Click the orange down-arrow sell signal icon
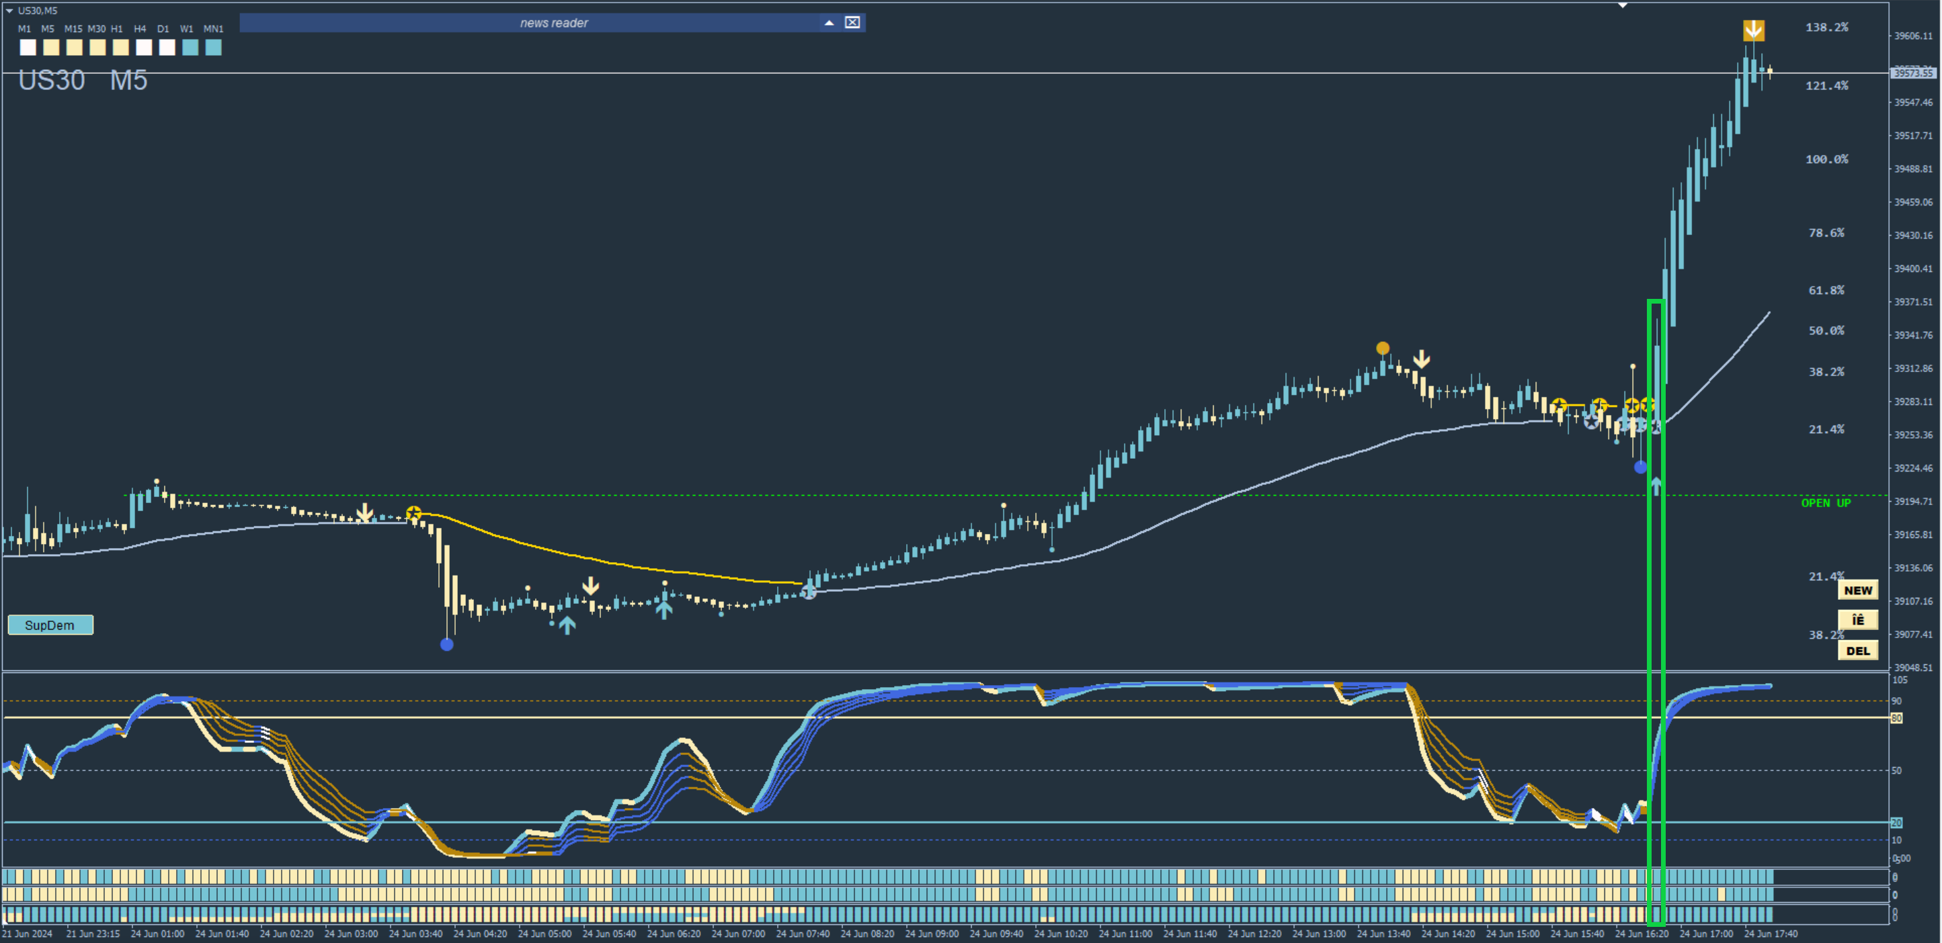 (x=1753, y=31)
